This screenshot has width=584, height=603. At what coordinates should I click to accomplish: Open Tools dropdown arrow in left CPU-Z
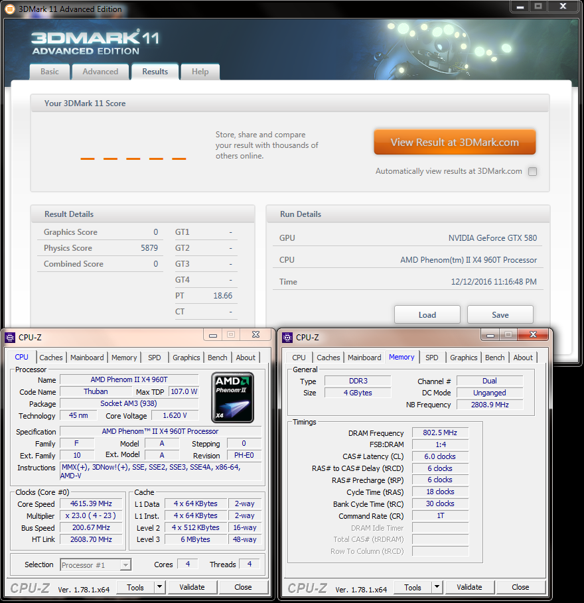pos(160,587)
